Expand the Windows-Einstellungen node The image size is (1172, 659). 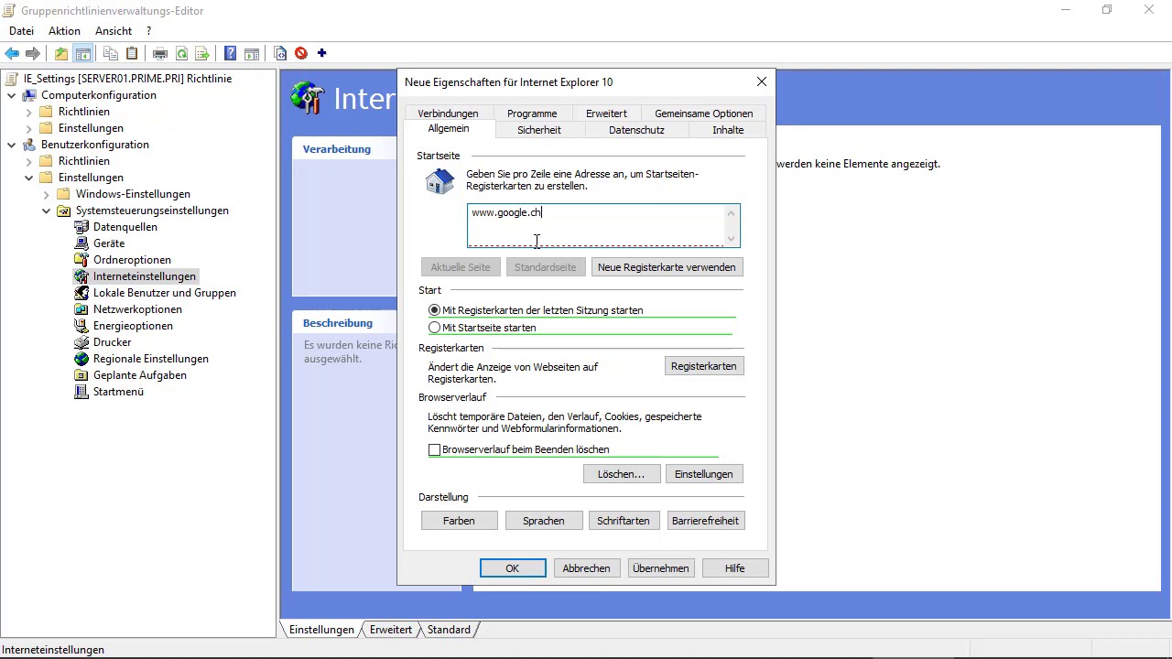tap(46, 194)
